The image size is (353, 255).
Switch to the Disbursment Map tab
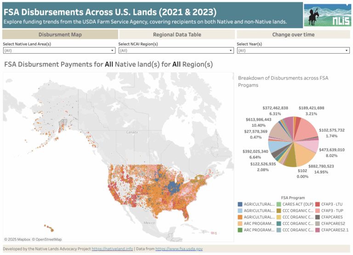(60, 34)
